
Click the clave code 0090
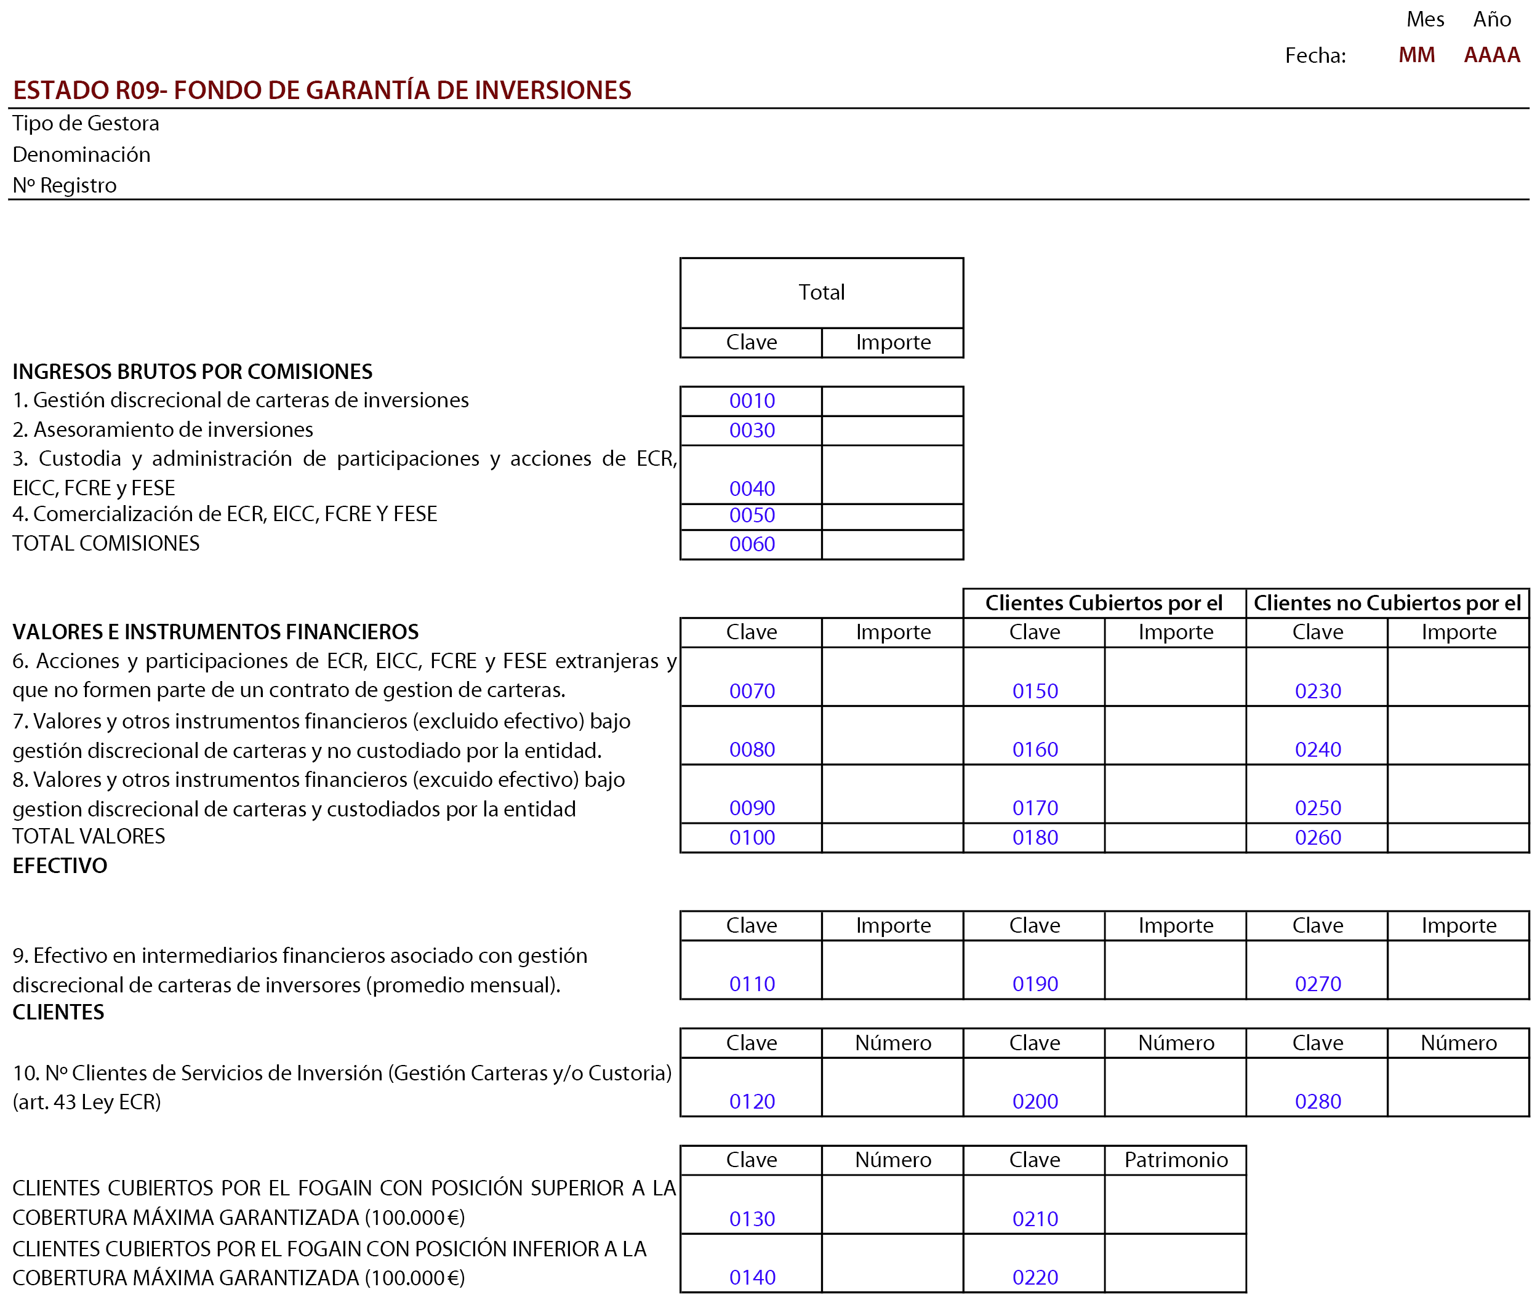click(752, 808)
